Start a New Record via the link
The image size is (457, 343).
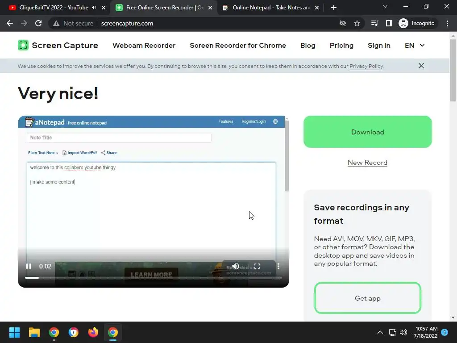[367, 163]
